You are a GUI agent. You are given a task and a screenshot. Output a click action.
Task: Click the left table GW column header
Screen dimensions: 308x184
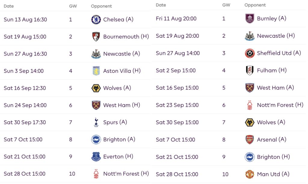73,6
